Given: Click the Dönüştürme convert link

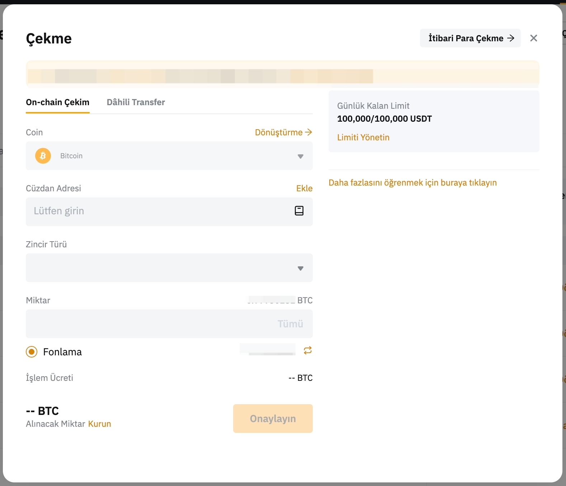Looking at the screenshot, I should pos(278,132).
